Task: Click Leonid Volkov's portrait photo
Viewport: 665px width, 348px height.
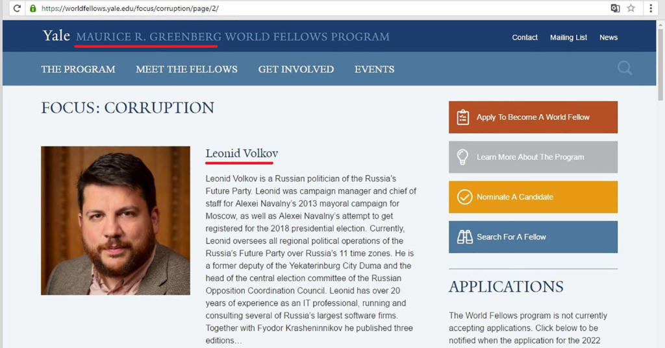Action: point(116,220)
